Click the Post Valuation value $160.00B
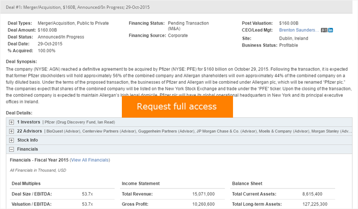358x209 pixels. (289, 23)
